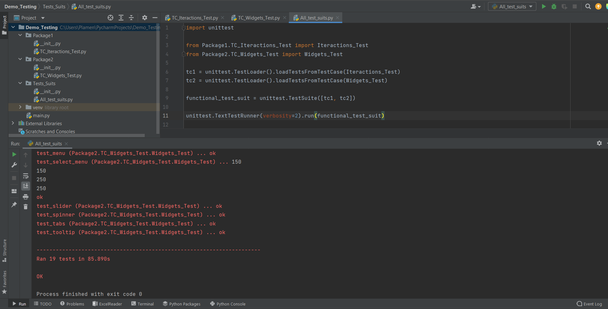Open Search Everywhere with the magnifier icon
This screenshot has height=309, width=608.
point(588,6)
